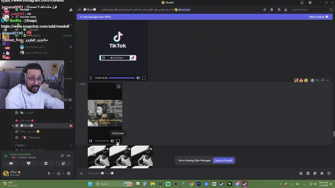This screenshot has width=335, height=188.
Task: Show pinned messages
Action: pos(279,10)
